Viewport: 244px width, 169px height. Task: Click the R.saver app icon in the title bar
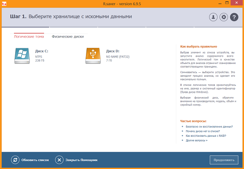coord(4,4)
